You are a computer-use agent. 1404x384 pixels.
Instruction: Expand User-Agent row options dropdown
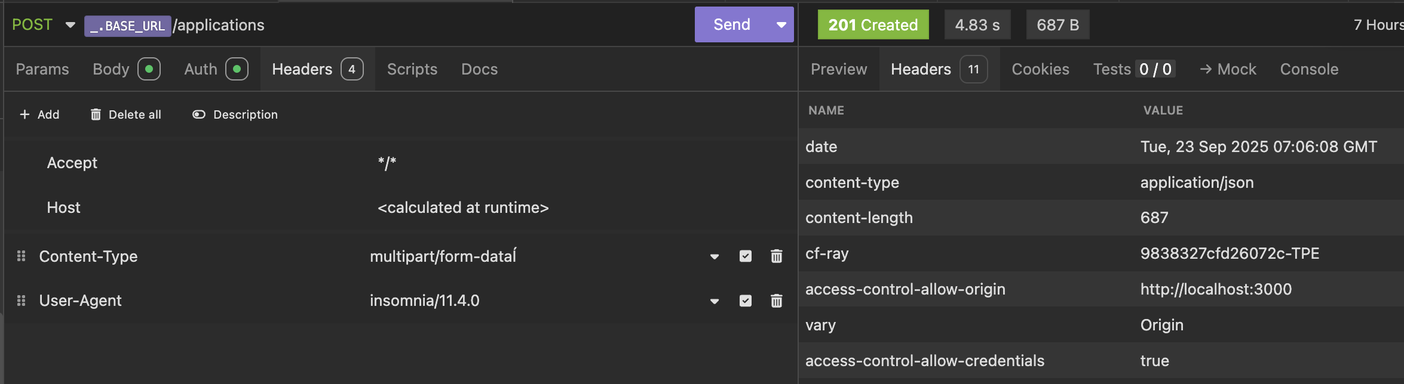[714, 302]
